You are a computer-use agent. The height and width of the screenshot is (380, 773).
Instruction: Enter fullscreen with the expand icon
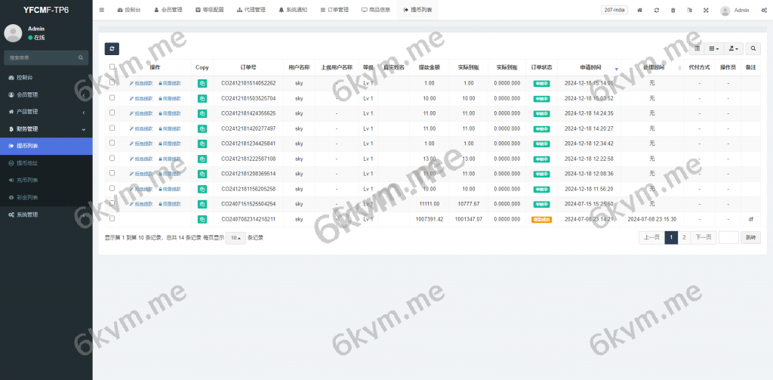point(706,11)
